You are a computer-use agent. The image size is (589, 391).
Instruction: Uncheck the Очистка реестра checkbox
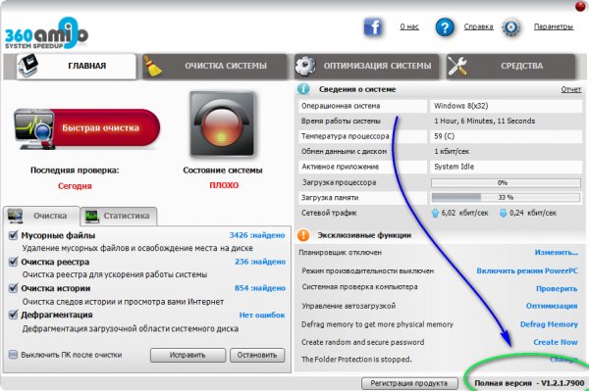click(13, 262)
